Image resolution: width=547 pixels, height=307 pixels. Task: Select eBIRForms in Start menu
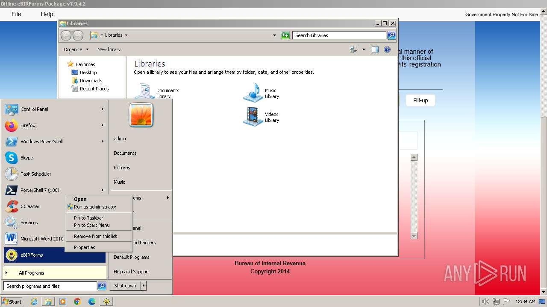[x=55, y=255]
